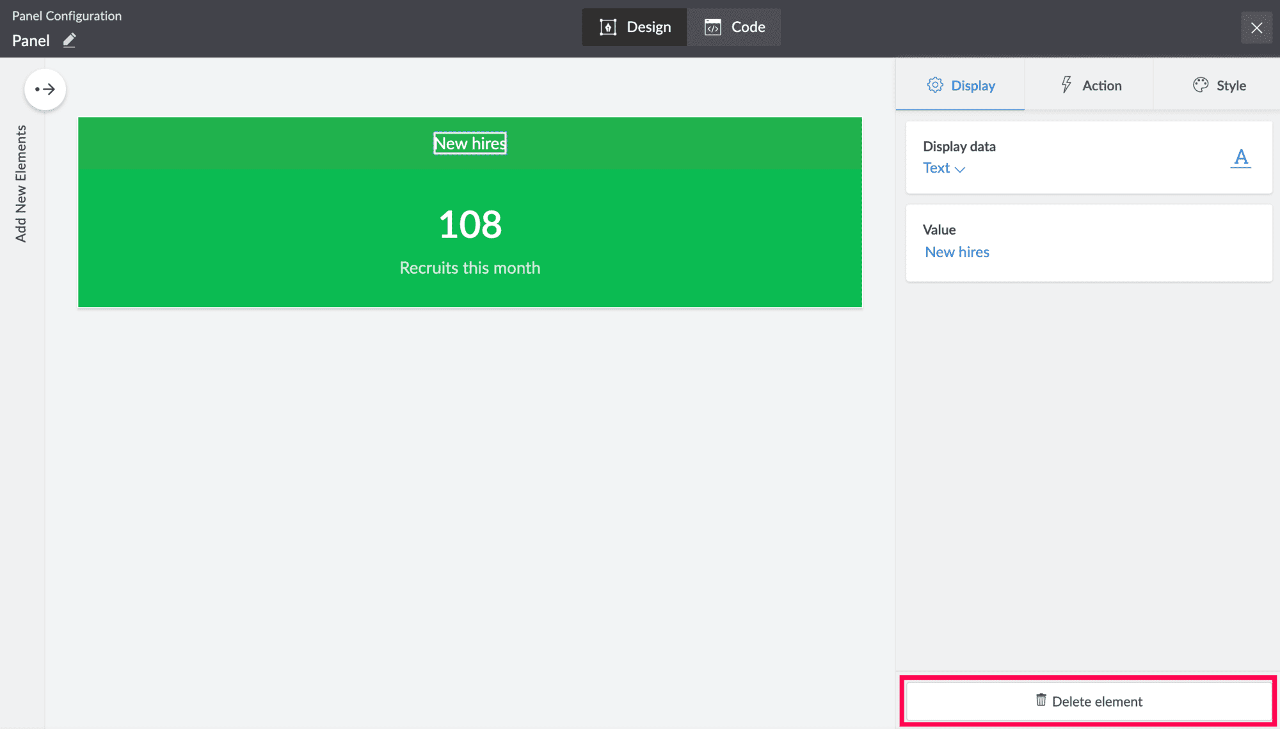Viewport: 1280px width, 729px height.
Task: Expand the Add New Elements side panel
Action: pos(21,184)
